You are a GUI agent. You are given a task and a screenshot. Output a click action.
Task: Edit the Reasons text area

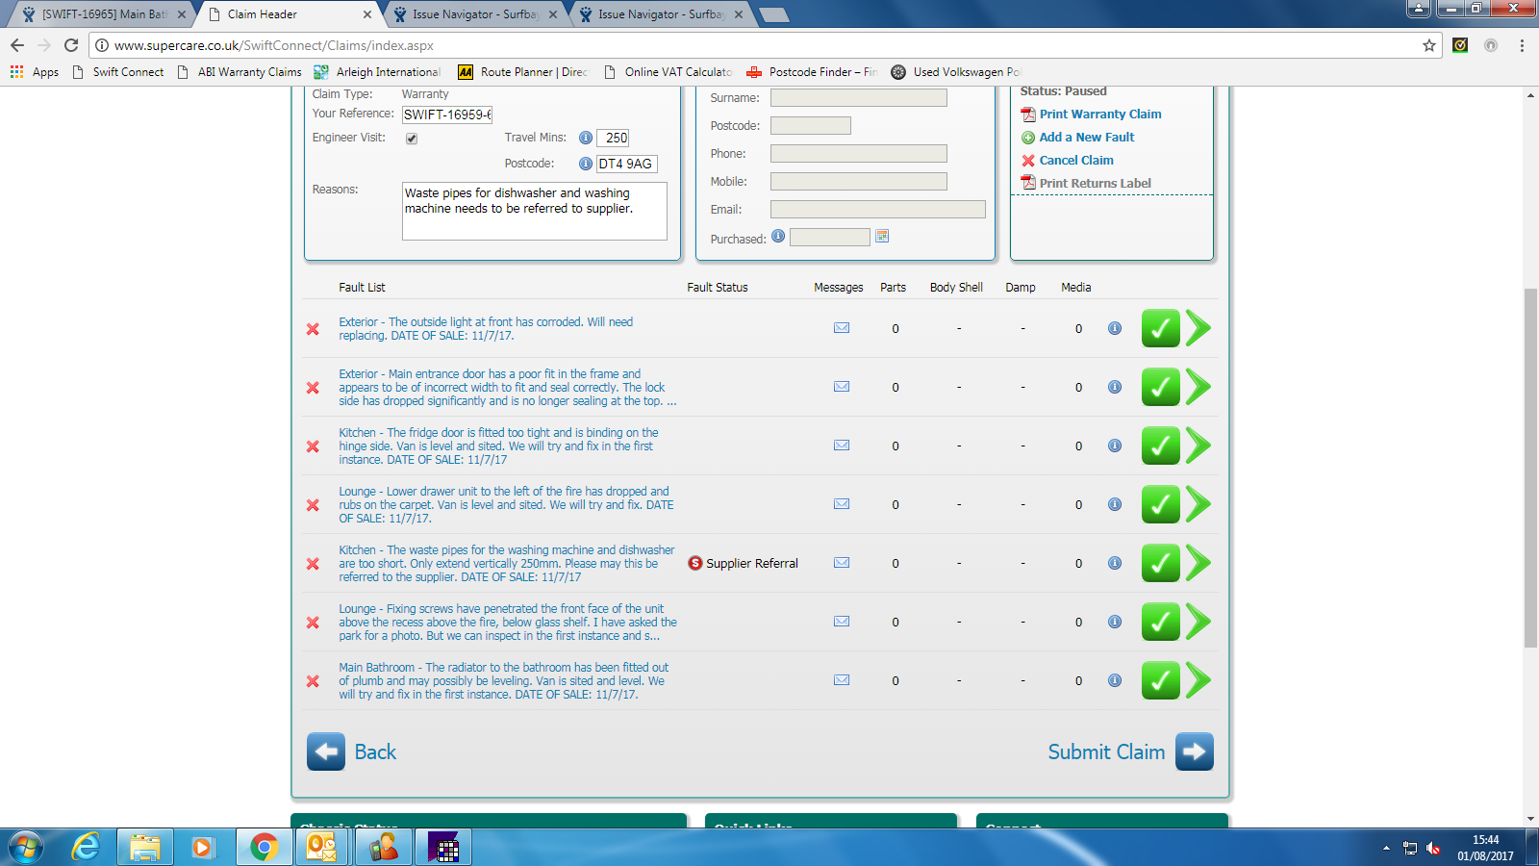[x=535, y=211]
